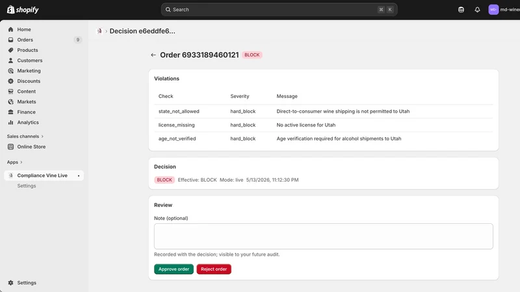Open Markets in the sidebar
This screenshot has height=292, width=520.
click(27, 102)
